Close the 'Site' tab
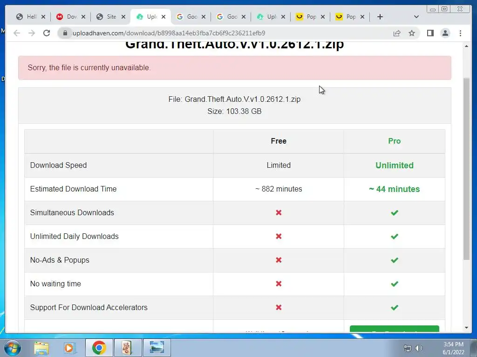The width and height of the screenshot is (477, 357). tap(123, 17)
